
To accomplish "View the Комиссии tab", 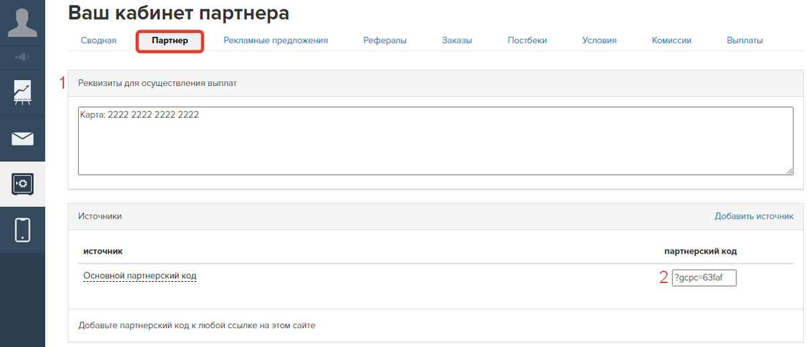I will click(671, 40).
